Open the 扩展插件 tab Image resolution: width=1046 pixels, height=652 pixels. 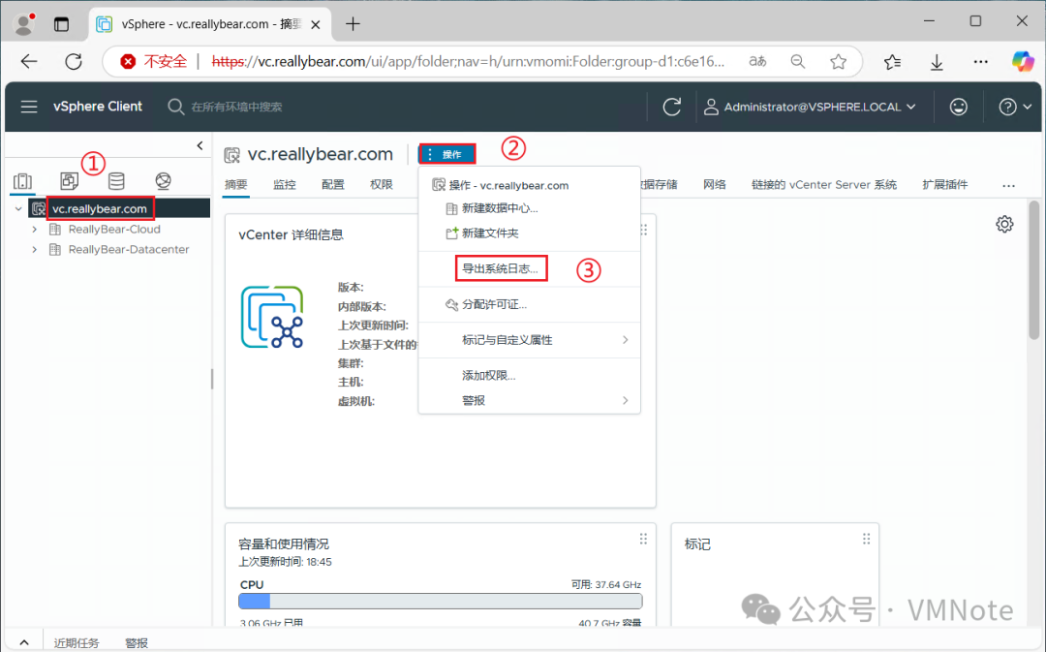click(944, 185)
